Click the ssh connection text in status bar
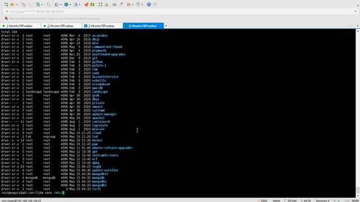Screen dimensions: 360x202 21,201
